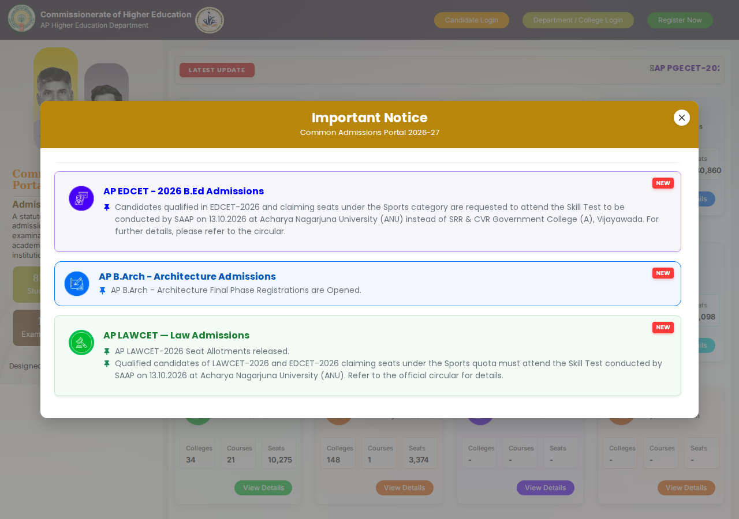739x519 pixels.
Task: Close the Important Notice dialog
Action: 682,118
